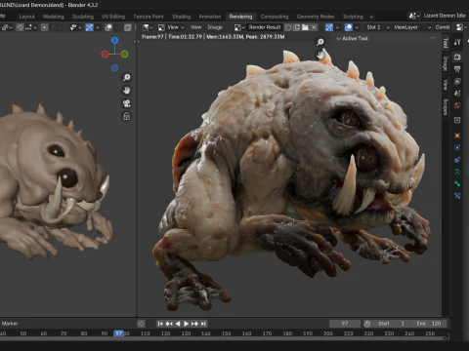Toggle gizmos in the image editor header
This screenshot has width=469, height=351.
pos(329,27)
